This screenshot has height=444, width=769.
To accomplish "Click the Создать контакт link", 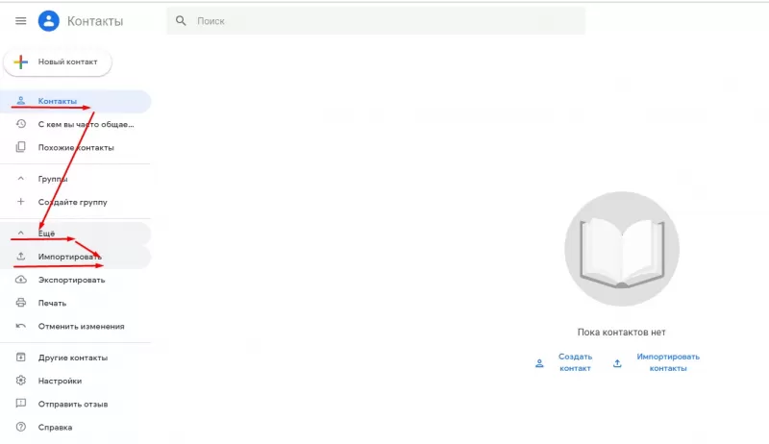I will tap(575, 362).
